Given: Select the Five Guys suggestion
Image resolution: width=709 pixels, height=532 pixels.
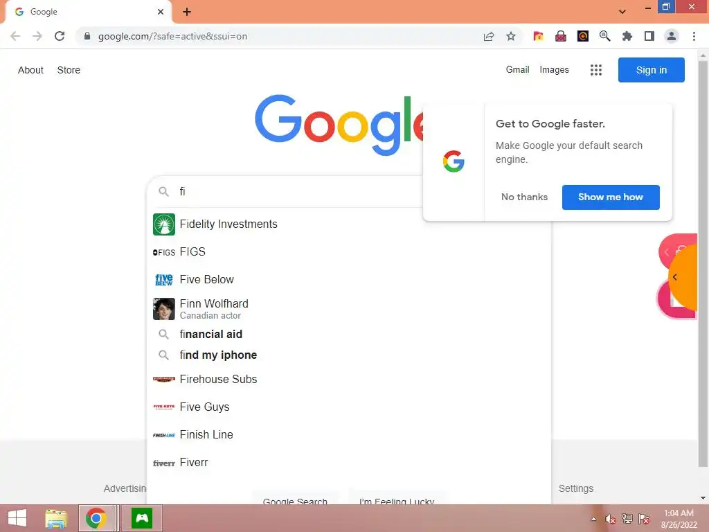Looking at the screenshot, I should (x=349, y=407).
